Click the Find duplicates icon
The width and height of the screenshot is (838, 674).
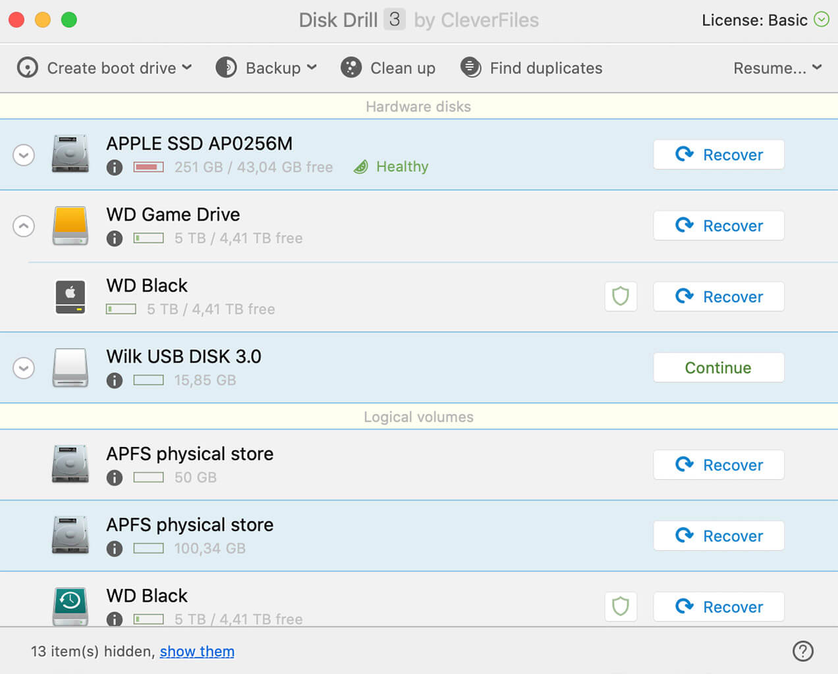click(471, 67)
